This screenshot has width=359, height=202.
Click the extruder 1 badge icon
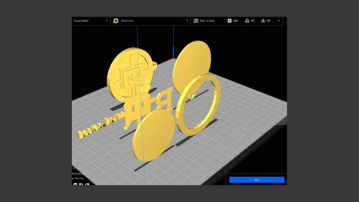point(116,21)
